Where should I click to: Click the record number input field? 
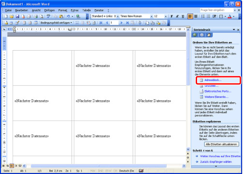pos(114,23)
